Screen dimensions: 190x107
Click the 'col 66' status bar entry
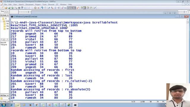tap(142, 102)
